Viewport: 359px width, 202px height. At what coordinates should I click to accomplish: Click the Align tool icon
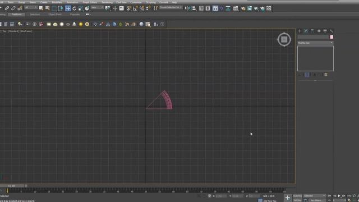click(x=194, y=8)
